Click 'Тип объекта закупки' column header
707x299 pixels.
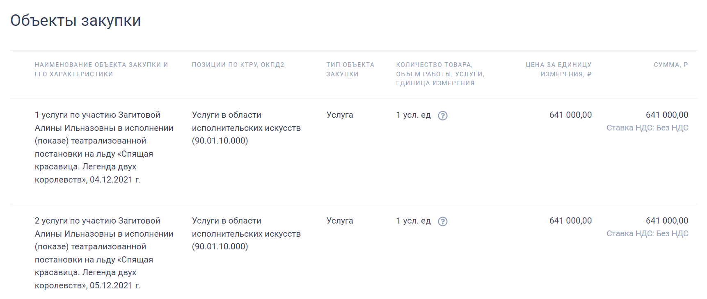(x=350, y=69)
